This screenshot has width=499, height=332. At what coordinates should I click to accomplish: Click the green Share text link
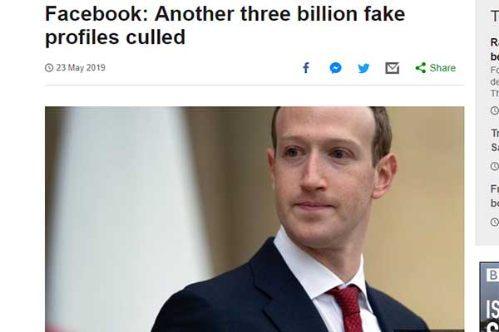point(442,68)
